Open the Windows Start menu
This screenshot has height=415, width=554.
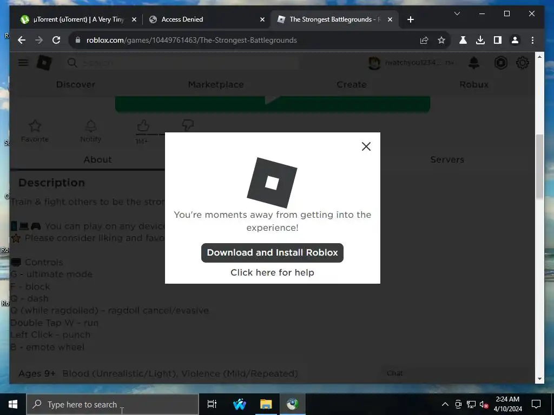(x=13, y=404)
